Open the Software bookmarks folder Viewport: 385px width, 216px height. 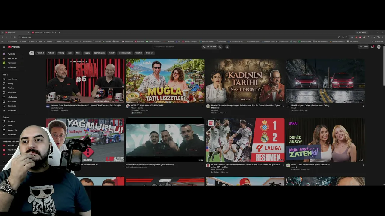pos(48,41)
